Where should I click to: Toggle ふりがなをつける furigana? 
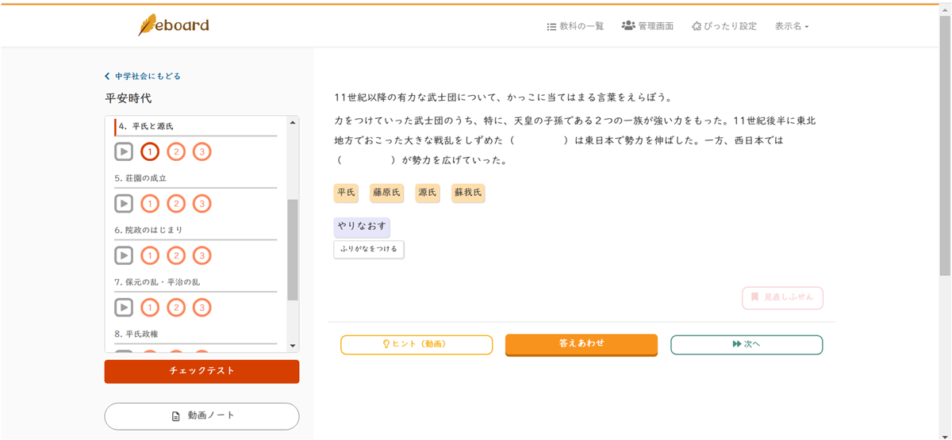pyautogui.click(x=369, y=249)
